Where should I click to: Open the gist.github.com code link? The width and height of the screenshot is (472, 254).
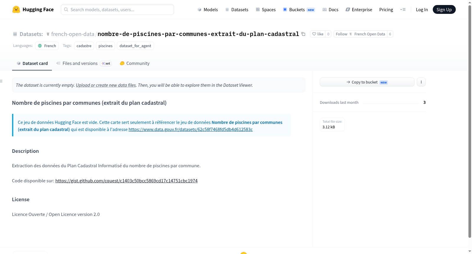(x=126, y=181)
